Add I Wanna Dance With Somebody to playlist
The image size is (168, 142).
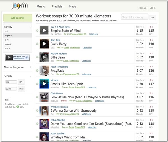coord(37,110)
